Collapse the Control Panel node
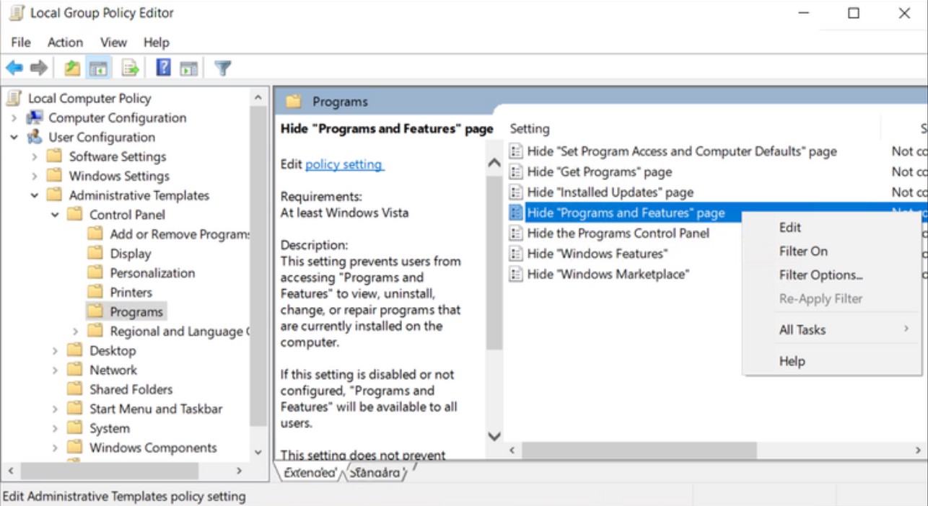 coord(55,215)
